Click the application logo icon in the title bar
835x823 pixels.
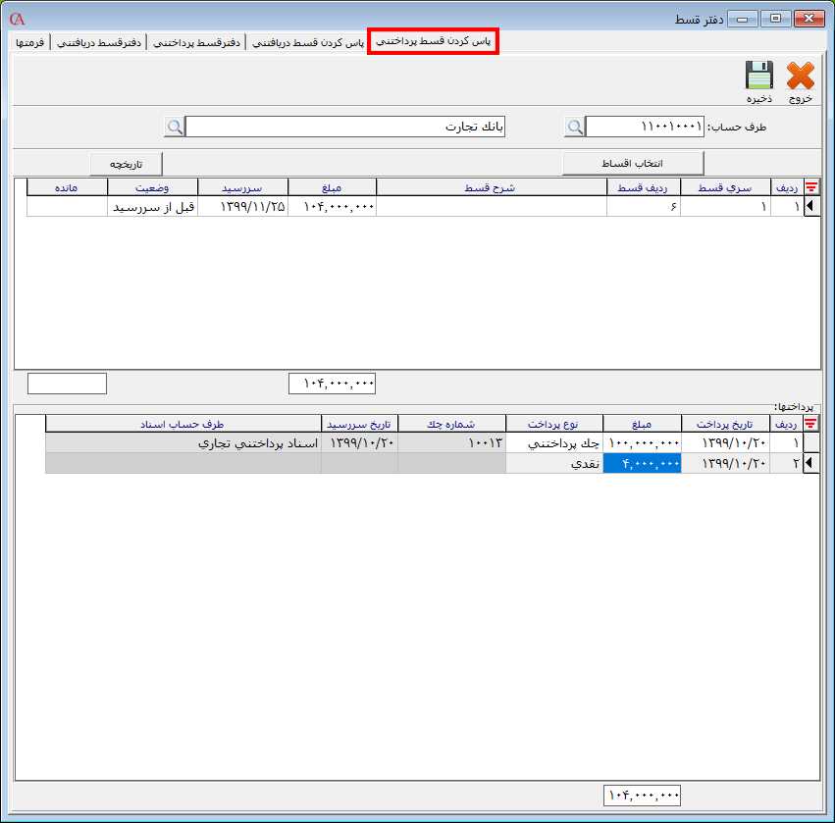[16, 19]
